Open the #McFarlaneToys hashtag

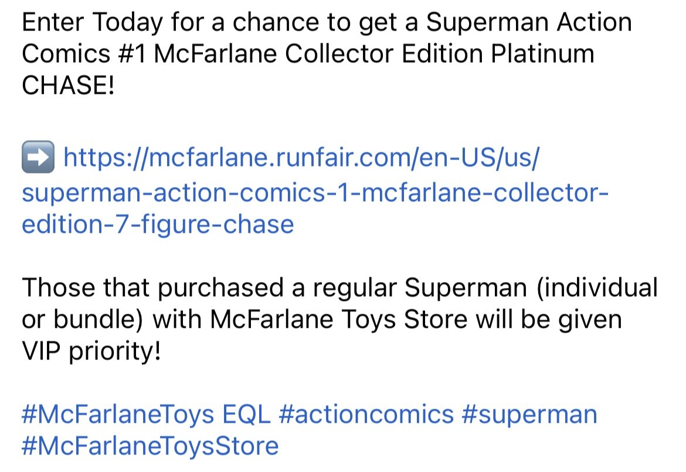(118, 415)
